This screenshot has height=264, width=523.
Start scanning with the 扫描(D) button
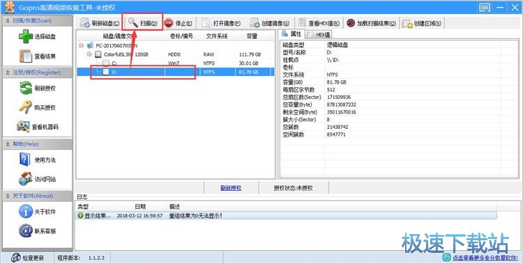(143, 23)
